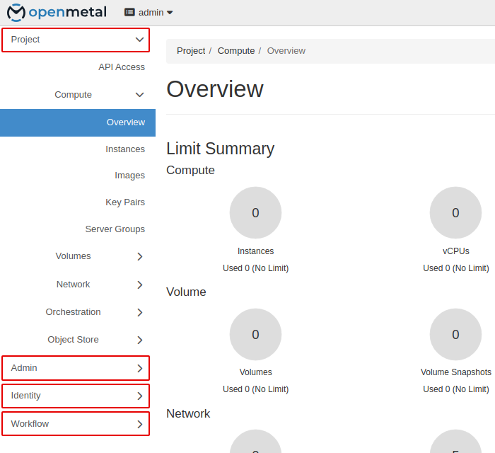Image resolution: width=495 pixels, height=453 pixels.
Task: Expand the Workflow sidebar section
Action: coord(76,423)
